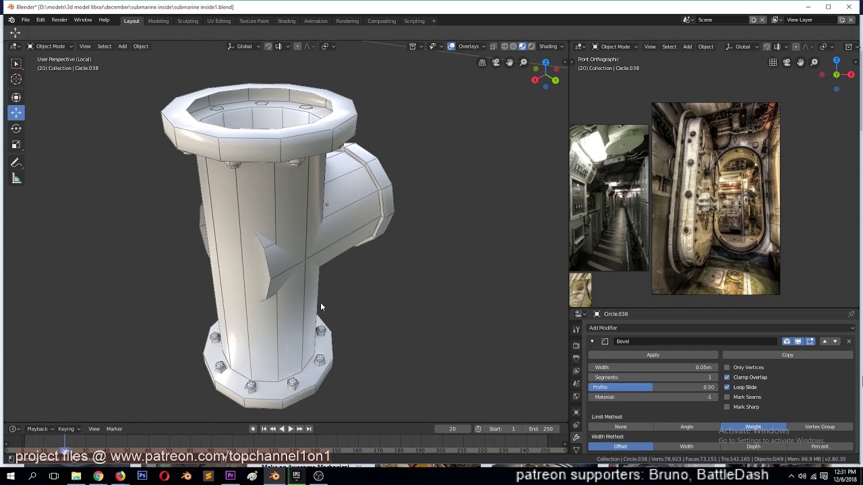Move Bevel modifier up with arrow icon

tap(824, 342)
